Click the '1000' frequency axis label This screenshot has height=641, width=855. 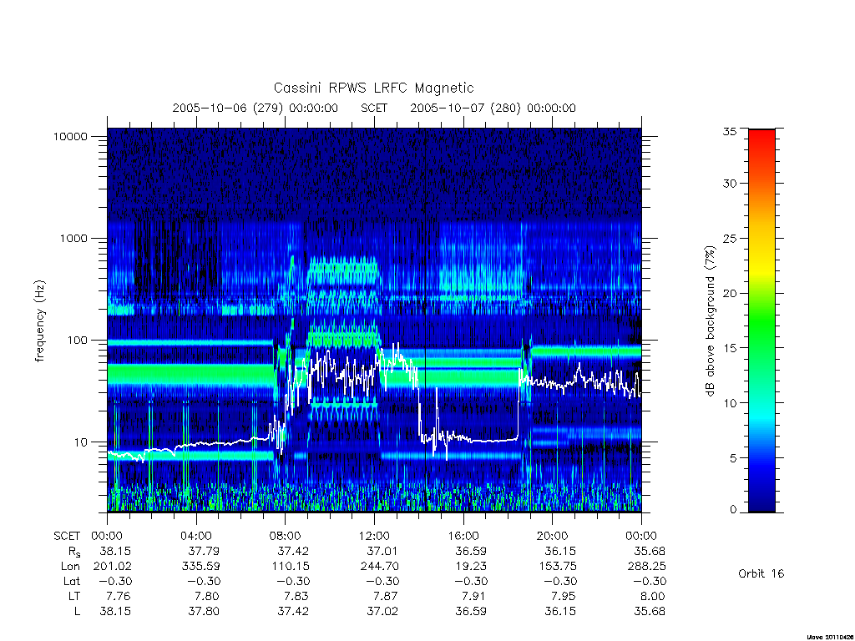(x=73, y=238)
